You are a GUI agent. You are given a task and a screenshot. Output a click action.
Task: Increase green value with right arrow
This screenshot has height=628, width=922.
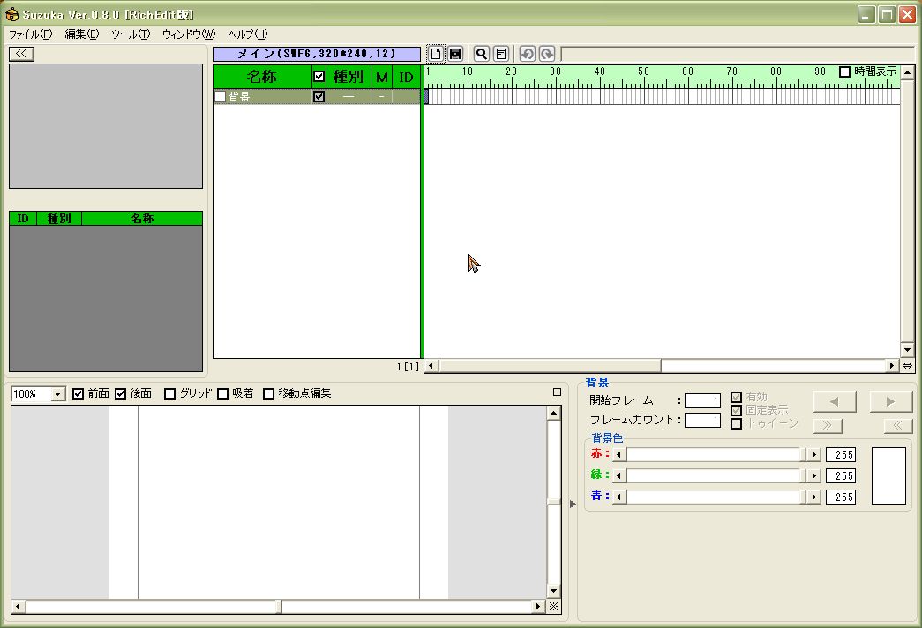click(813, 475)
